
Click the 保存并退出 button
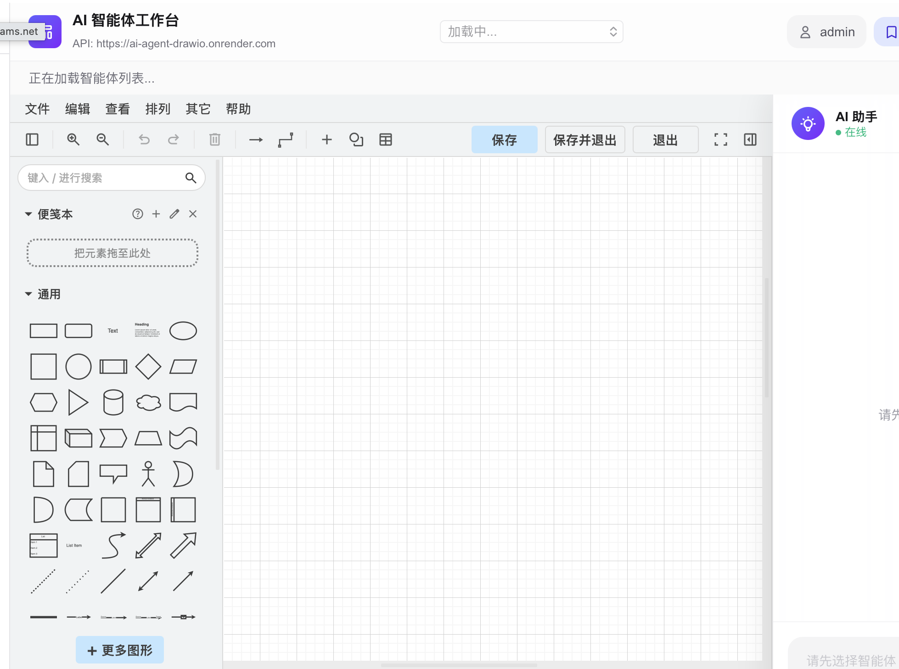[585, 139]
